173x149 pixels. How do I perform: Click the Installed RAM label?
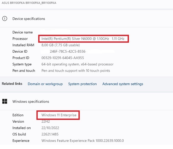coord(23,45)
